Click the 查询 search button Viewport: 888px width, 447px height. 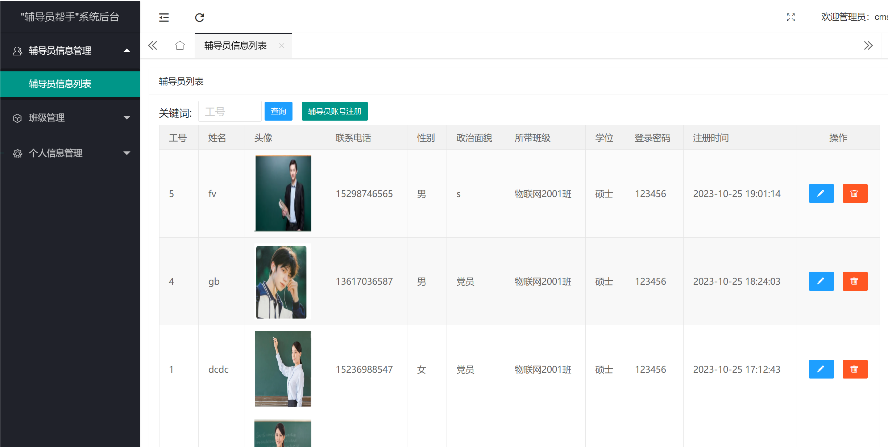(278, 111)
